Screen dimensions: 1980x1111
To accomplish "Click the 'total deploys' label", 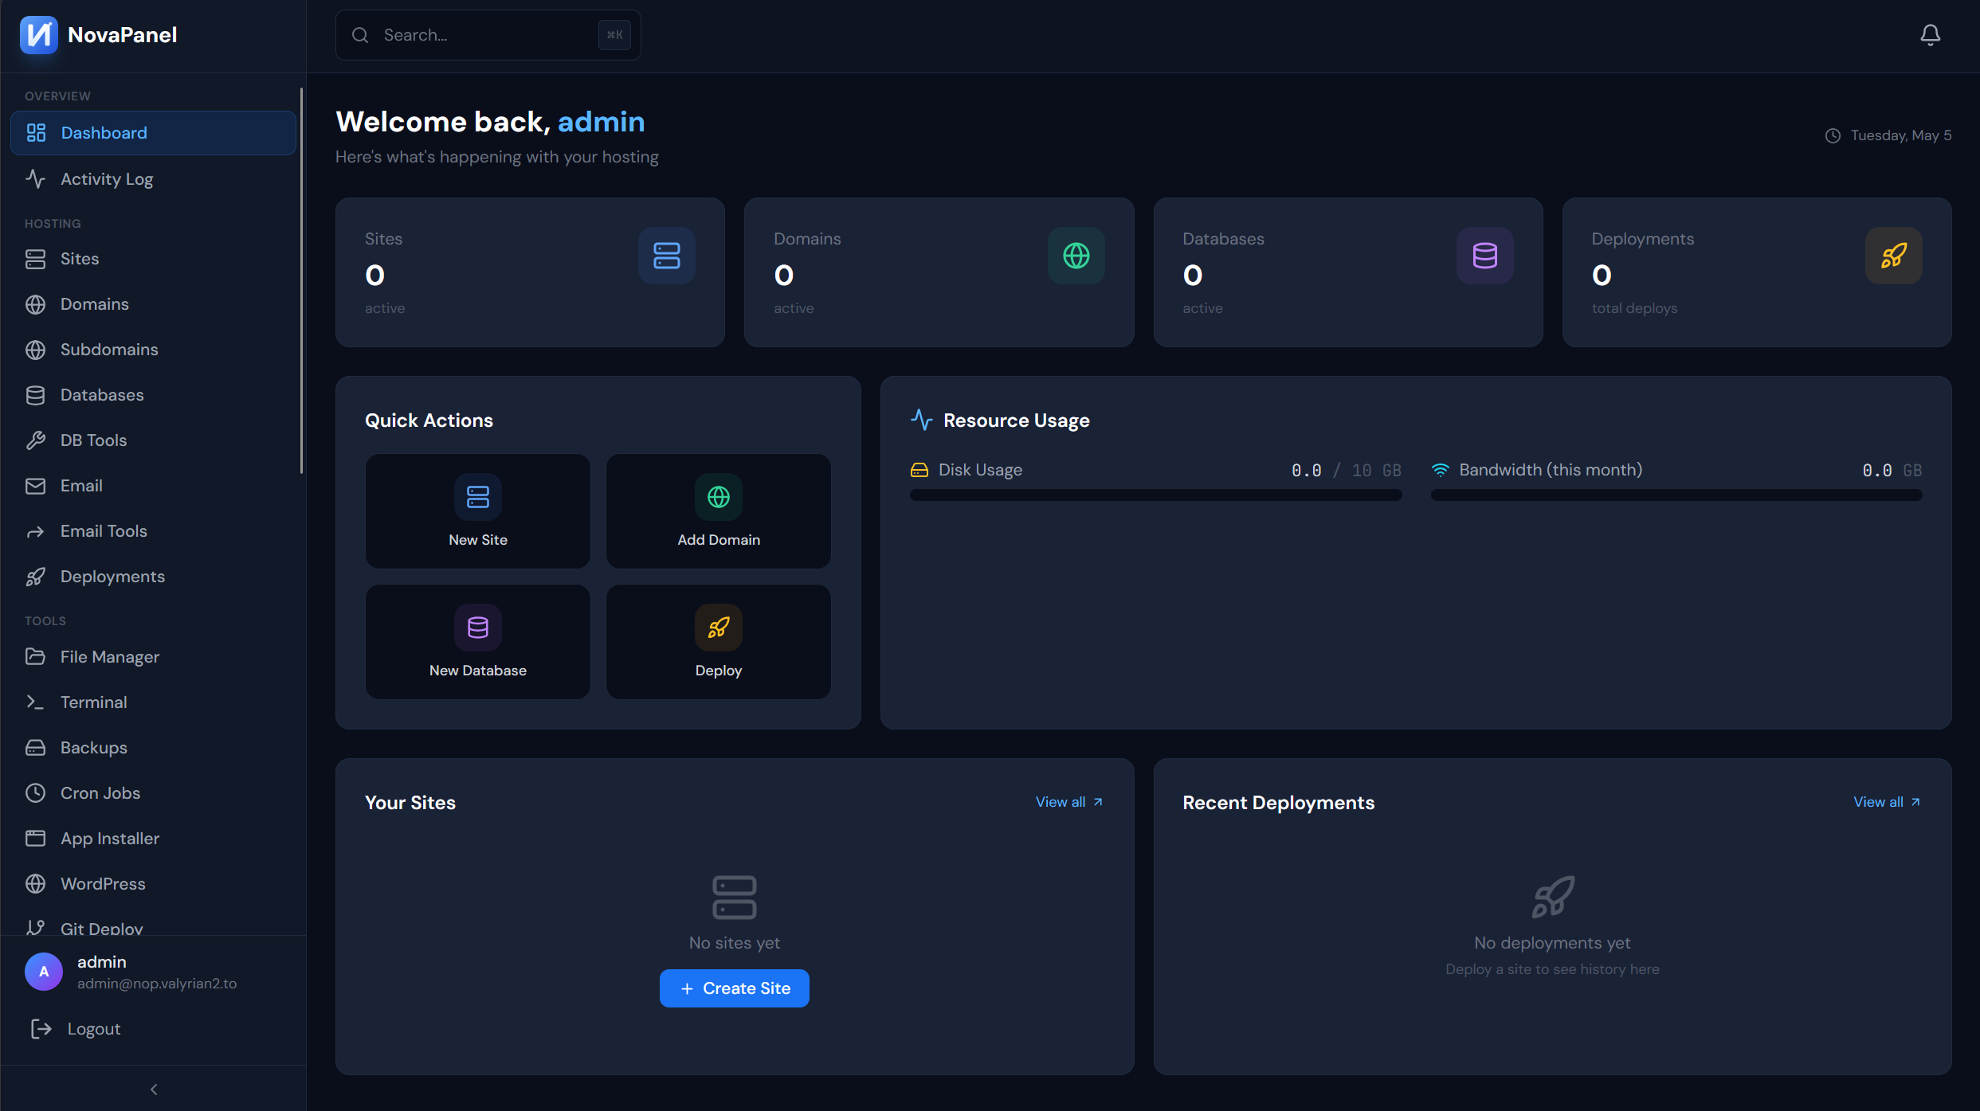I will (x=1634, y=308).
